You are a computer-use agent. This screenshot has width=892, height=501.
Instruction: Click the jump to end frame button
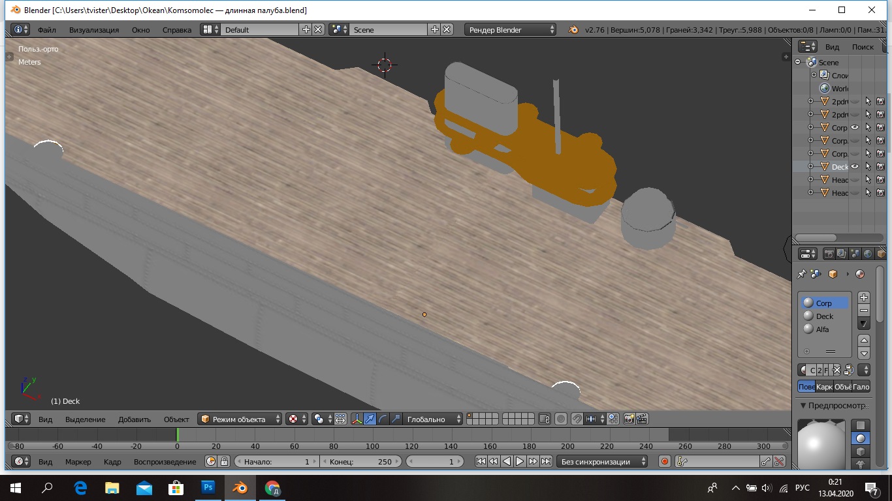click(x=545, y=461)
